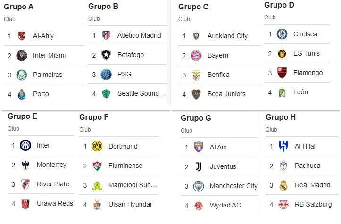Viewport: 341px width, 224px height.
Task: Click the Real Madrid crest
Action: pyautogui.click(x=283, y=185)
